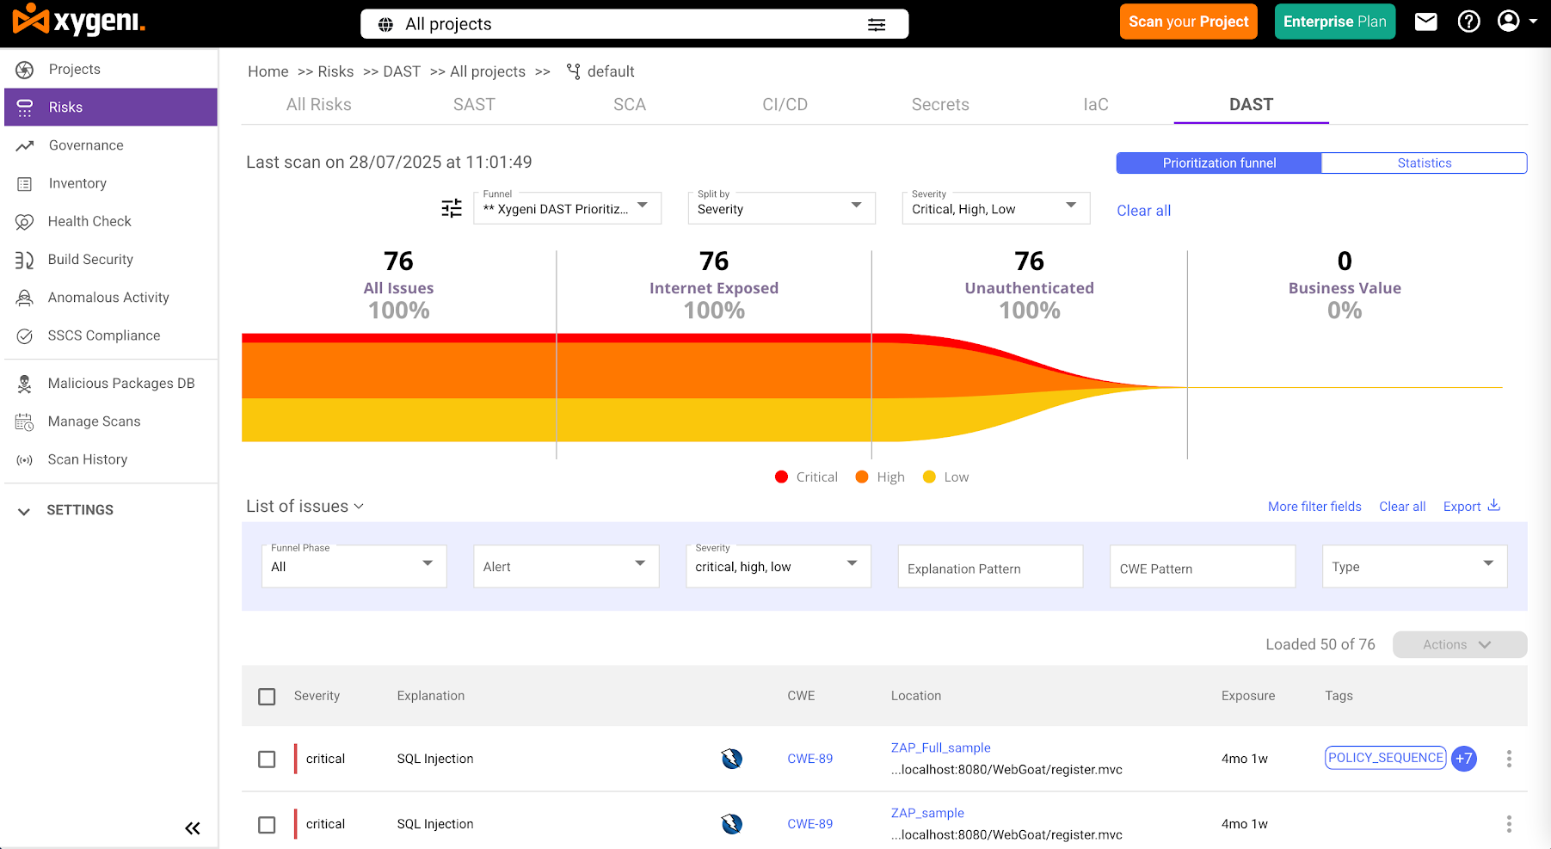The image size is (1551, 849).
Task: Open the CWE-89 link in first row
Action: pyautogui.click(x=809, y=759)
